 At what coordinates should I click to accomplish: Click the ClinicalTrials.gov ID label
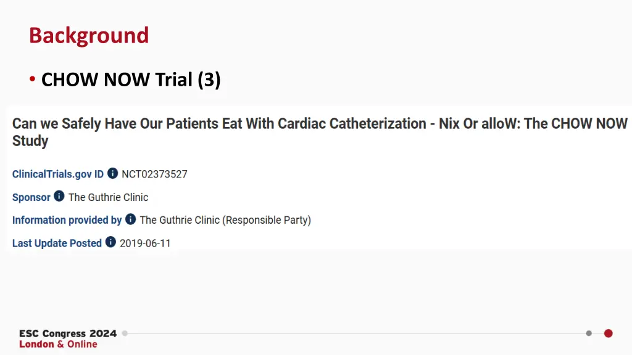click(57, 174)
